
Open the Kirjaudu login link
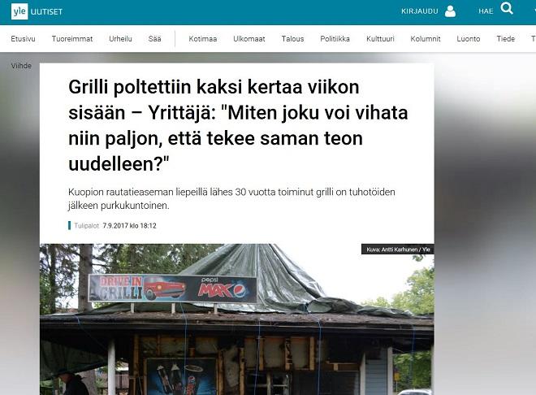419,11
